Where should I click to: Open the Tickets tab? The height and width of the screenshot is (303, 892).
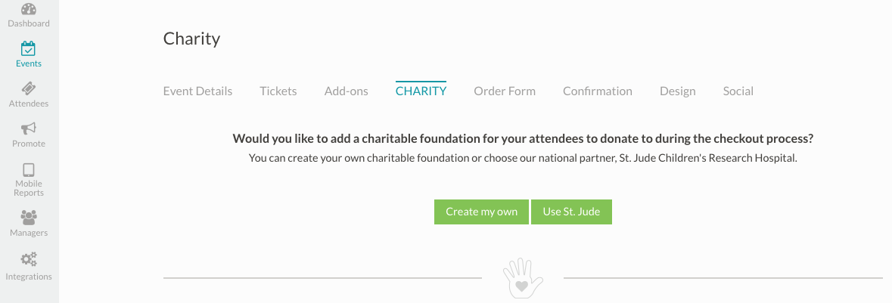tap(278, 91)
